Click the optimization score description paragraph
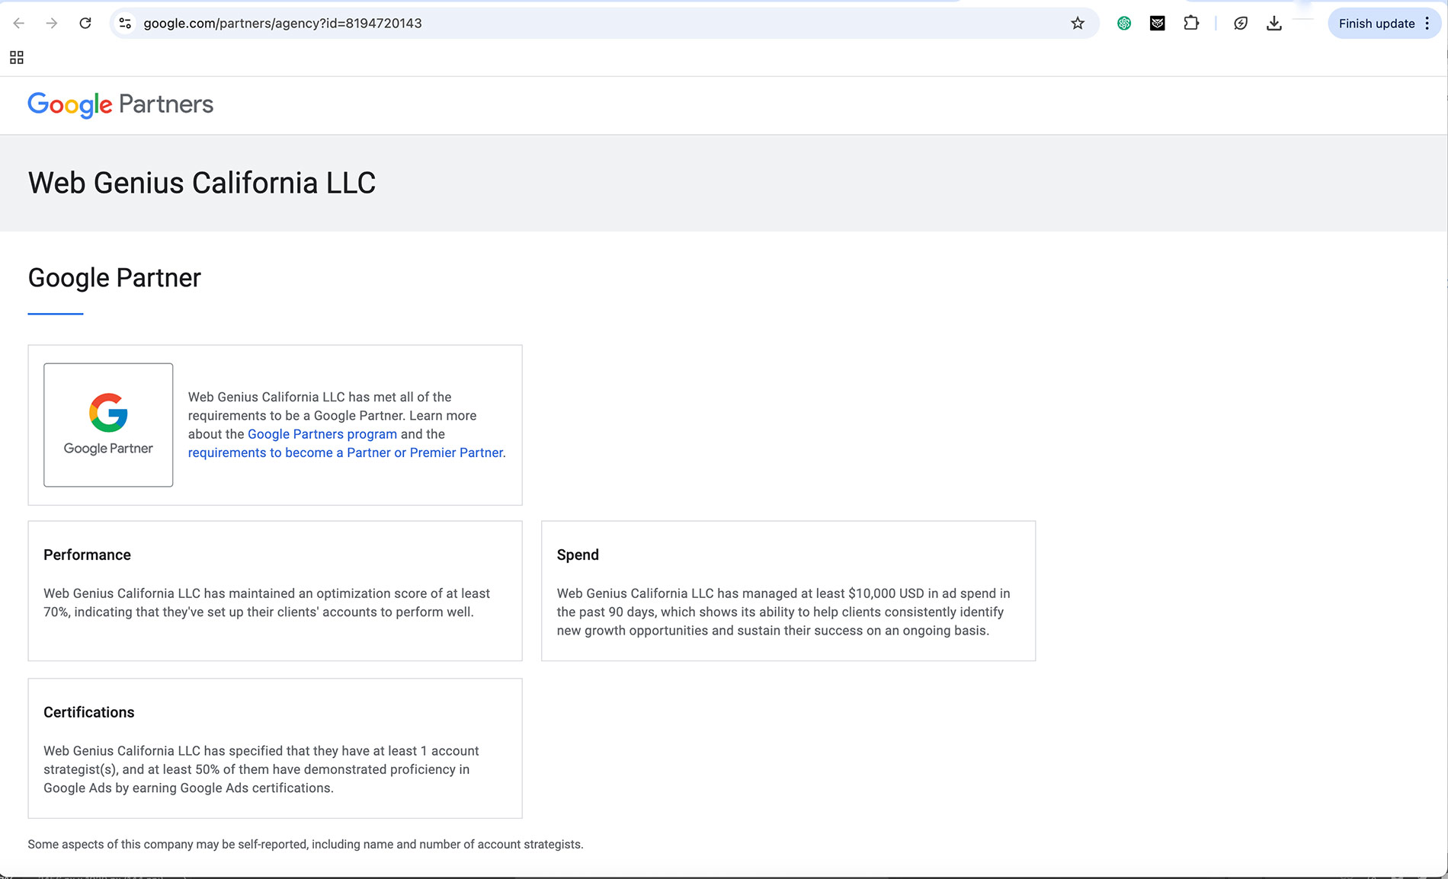Viewport: 1448px width, 879px height. click(267, 603)
